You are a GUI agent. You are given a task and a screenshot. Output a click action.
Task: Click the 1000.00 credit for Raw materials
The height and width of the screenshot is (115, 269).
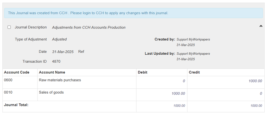pyautogui.click(x=255, y=81)
